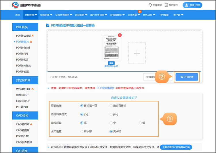Screen dimensions: 216x153
Task: Open 我的文件 document icon
Action: click(x=166, y=5)
